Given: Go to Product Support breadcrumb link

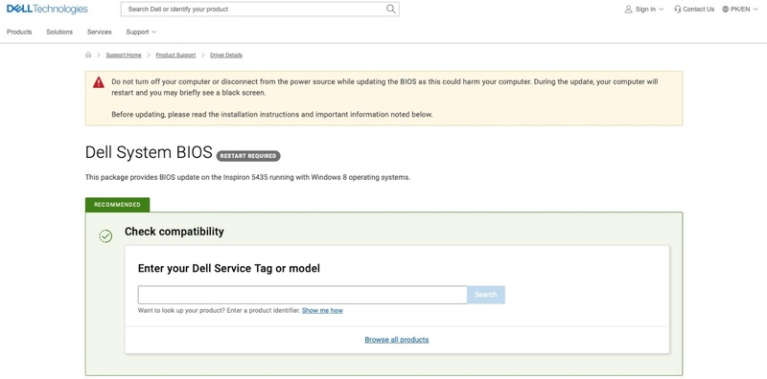Looking at the screenshot, I should tap(175, 56).
